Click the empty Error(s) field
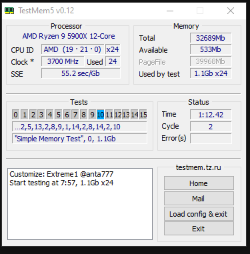 click(x=211, y=139)
